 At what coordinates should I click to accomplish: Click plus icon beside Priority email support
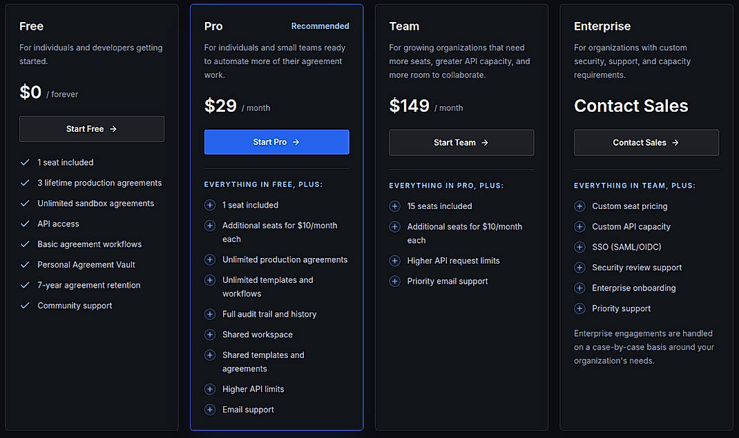394,281
